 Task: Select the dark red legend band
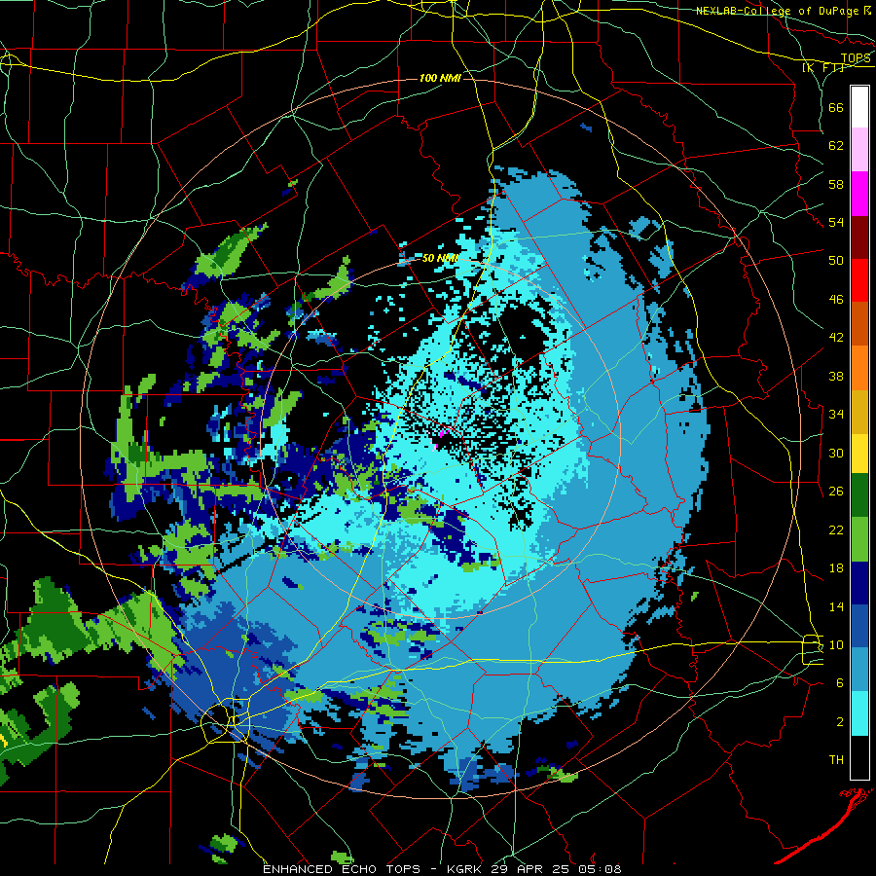tap(859, 237)
